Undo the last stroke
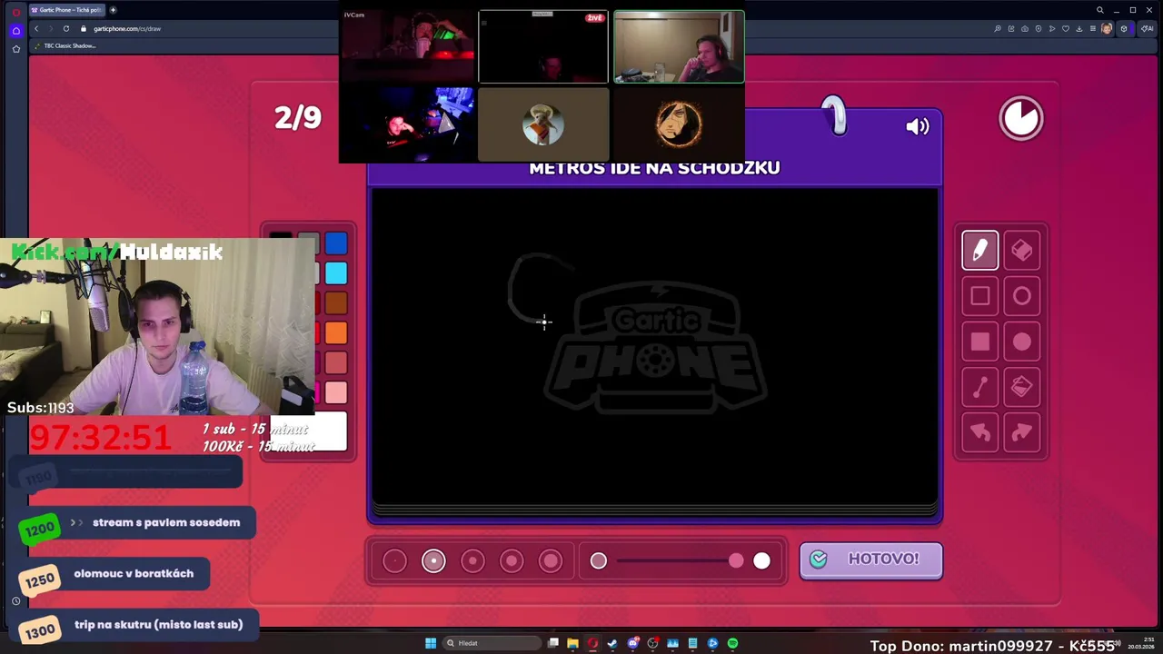The width and height of the screenshot is (1163, 654). pyautogui.click(x=979, y=432)
